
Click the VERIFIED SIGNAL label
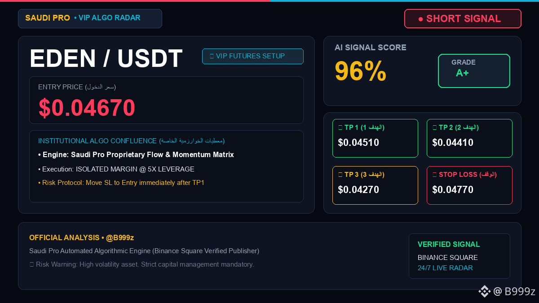pos(449,245)
